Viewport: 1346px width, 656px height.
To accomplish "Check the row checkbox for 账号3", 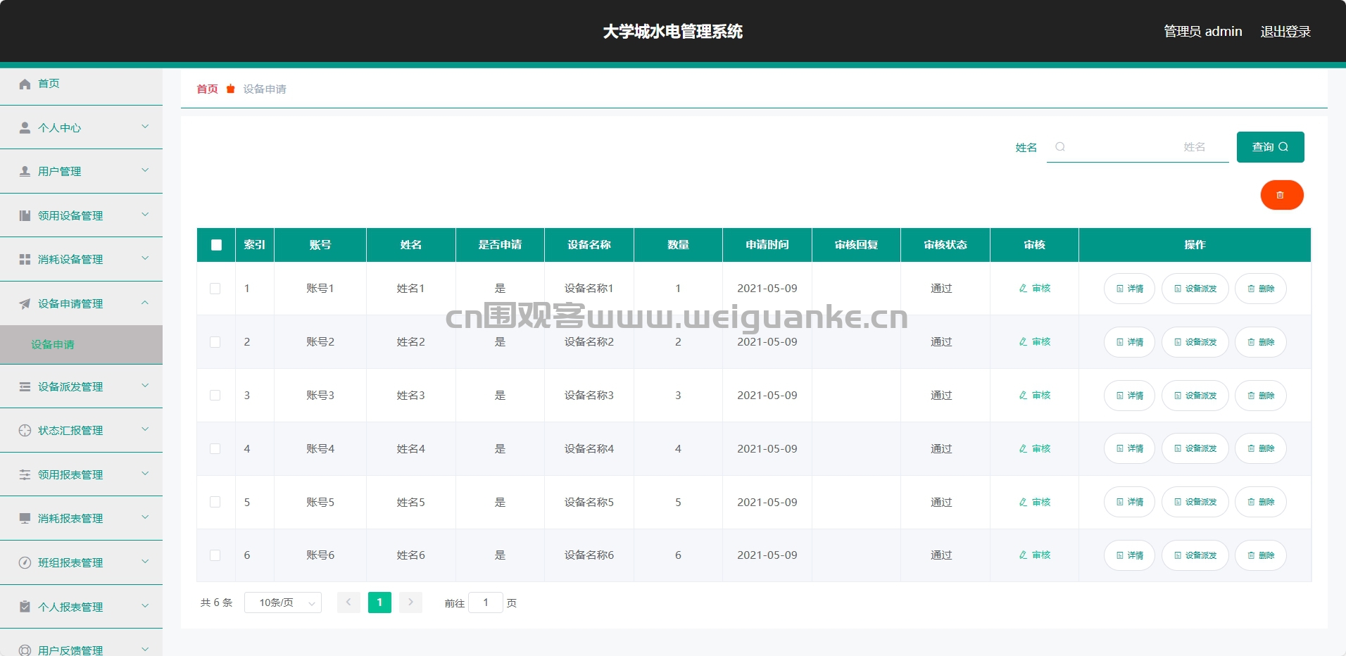I will (x=215, y=396).
